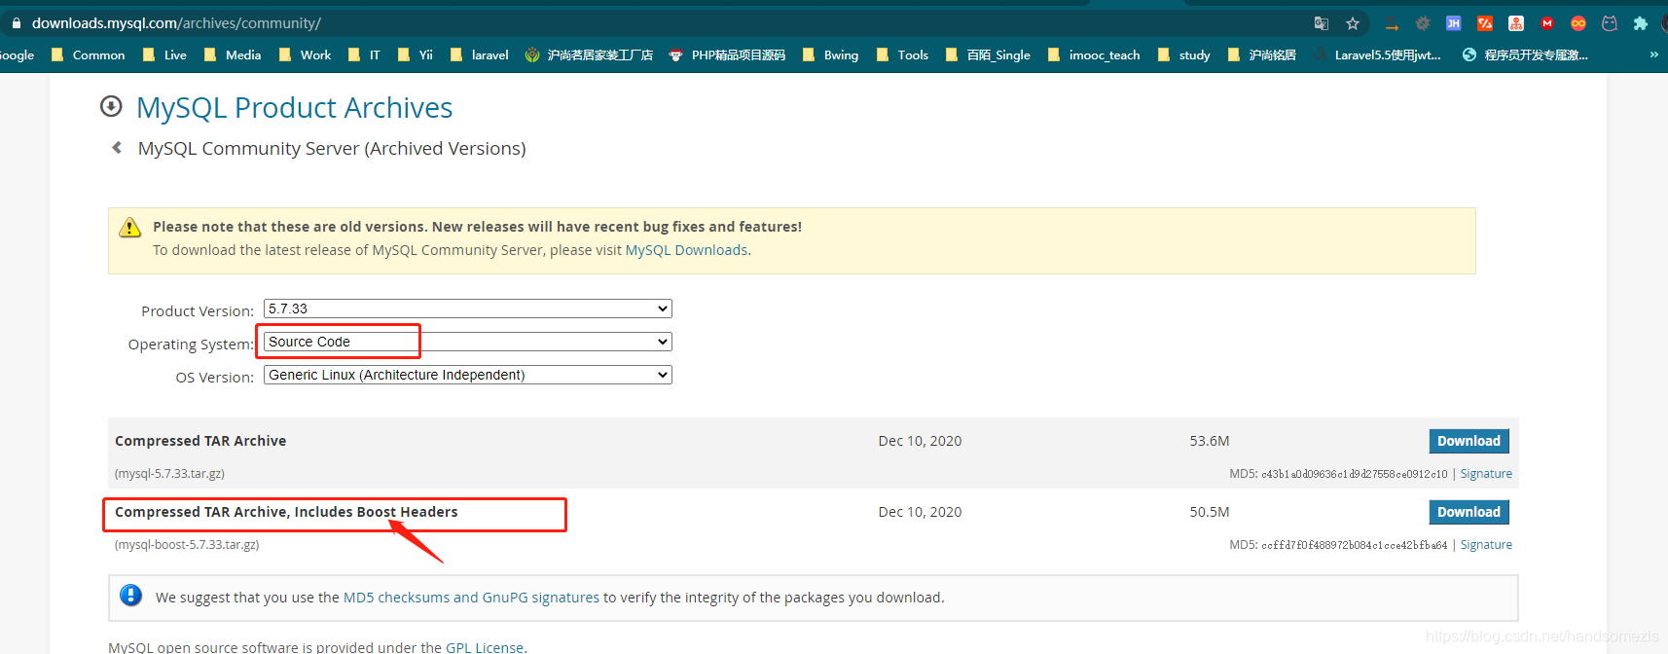Open the Bwing bookmark folder
Screen dimensions: 1668x654
click(x=830, y=55)
